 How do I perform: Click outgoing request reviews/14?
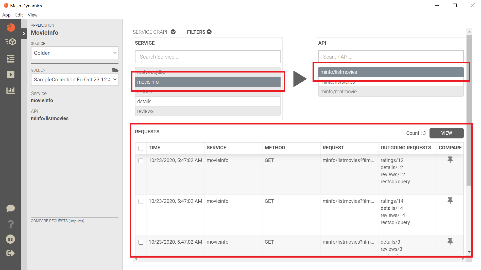point(393,215)
